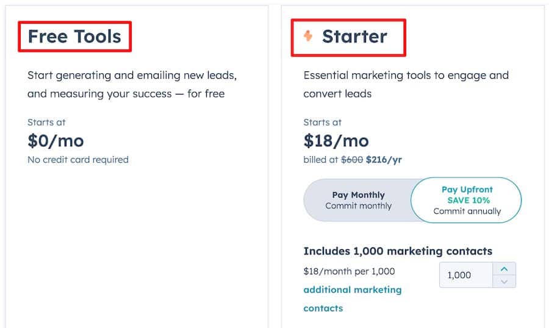Click the Free Tools description paragraph
Screen dimensions: 549x328
coord(132,84)
